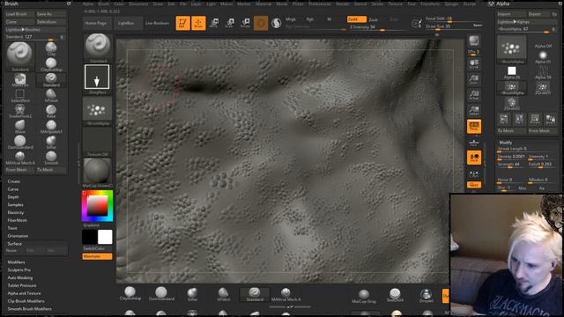This screenshot has width=564, height=317.
Task: Open the Transform menu
Action: pyautogui.click(x=430, y=4)
